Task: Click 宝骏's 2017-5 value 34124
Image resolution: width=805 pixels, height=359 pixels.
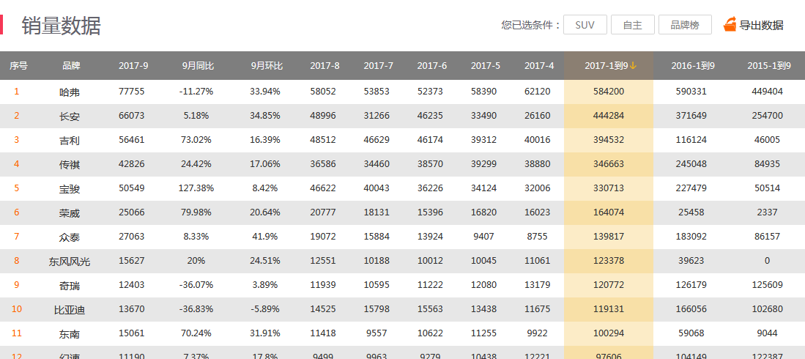Action: (483, 188)
